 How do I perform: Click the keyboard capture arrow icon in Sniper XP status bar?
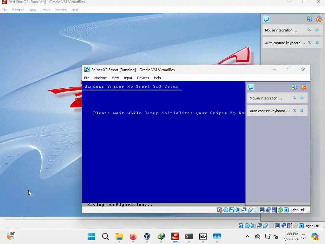click(x=286, y=210)
